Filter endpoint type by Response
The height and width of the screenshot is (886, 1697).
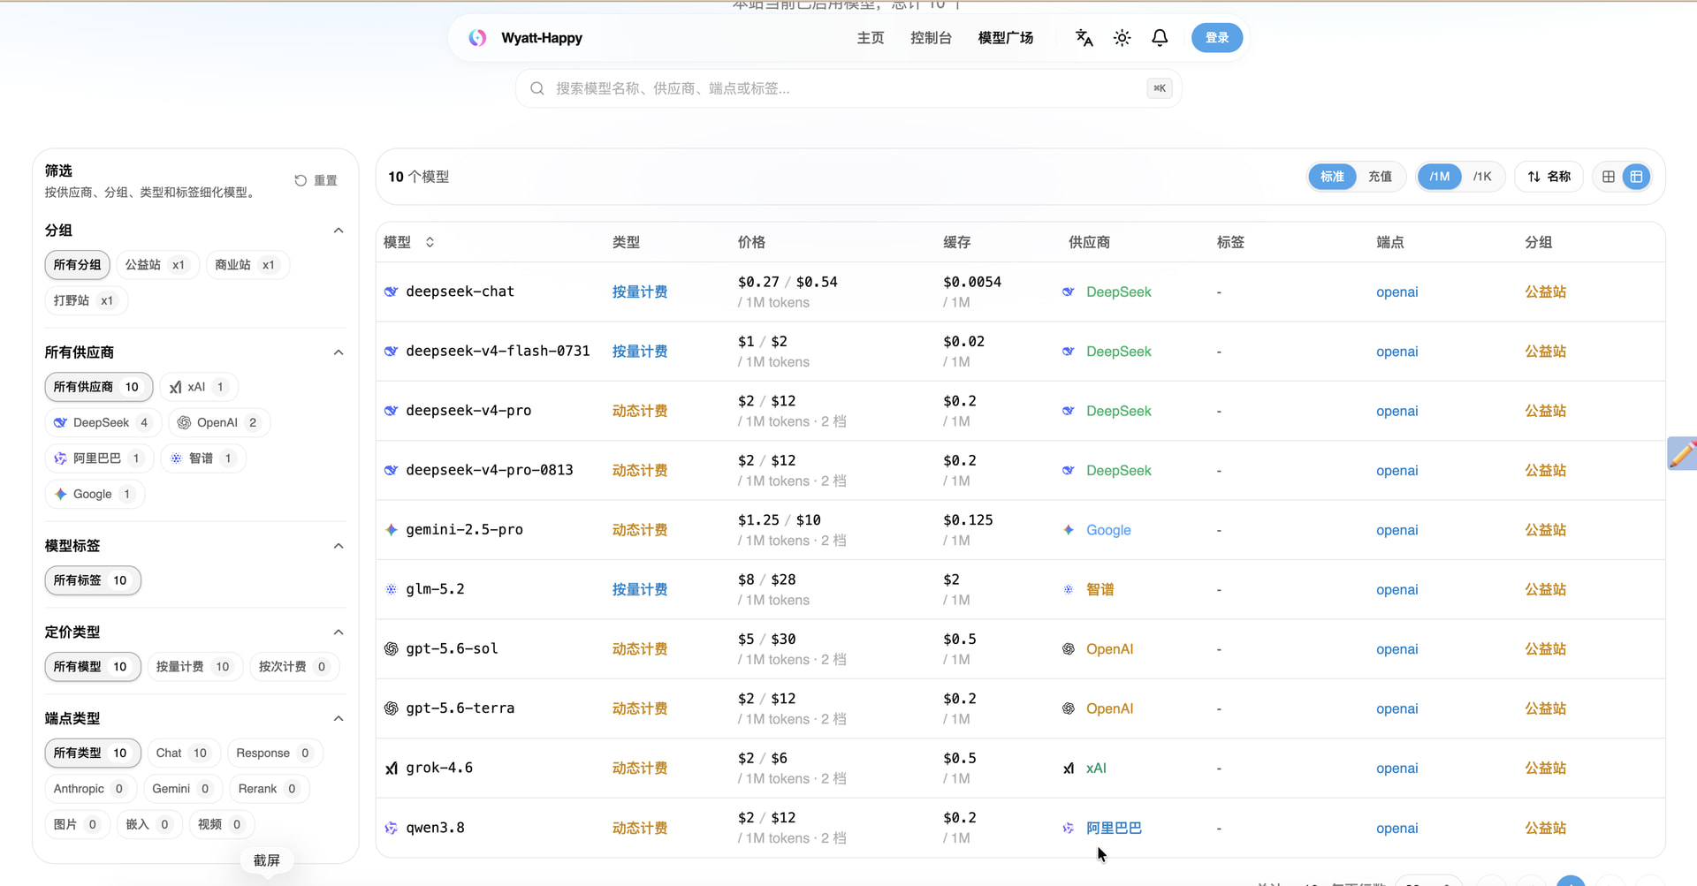pyautogui.click(x=274, y=753)
